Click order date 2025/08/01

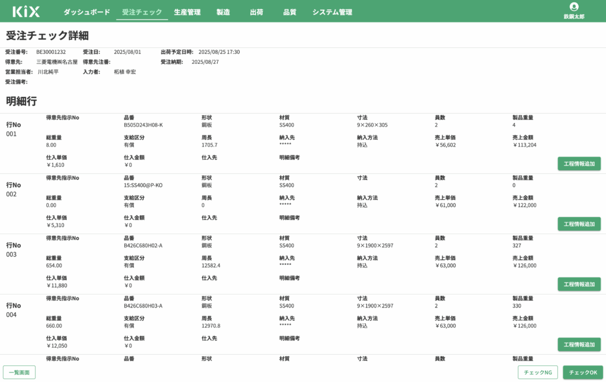(x=127, y=52)
